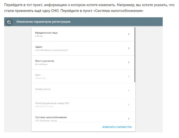This screenshot has height=138, width=179.
Task: Open the Юридическое лицо row
Action: pos(83,34)
